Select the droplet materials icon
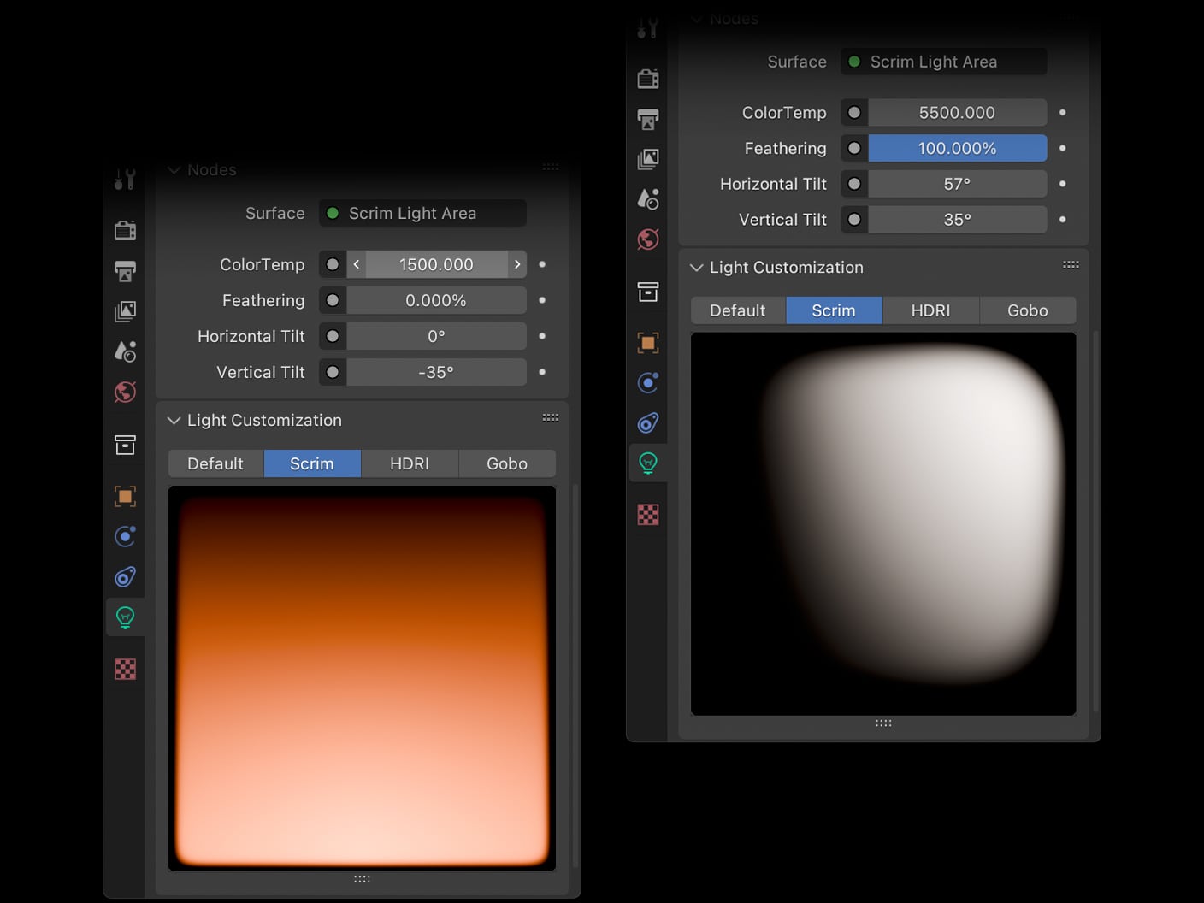This screenshot has height=903, width=1204. click(x=126, y=351)
